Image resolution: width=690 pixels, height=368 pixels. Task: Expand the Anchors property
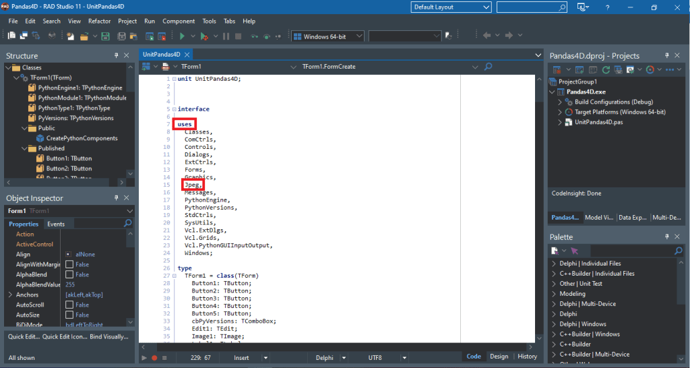click(10, 295)
